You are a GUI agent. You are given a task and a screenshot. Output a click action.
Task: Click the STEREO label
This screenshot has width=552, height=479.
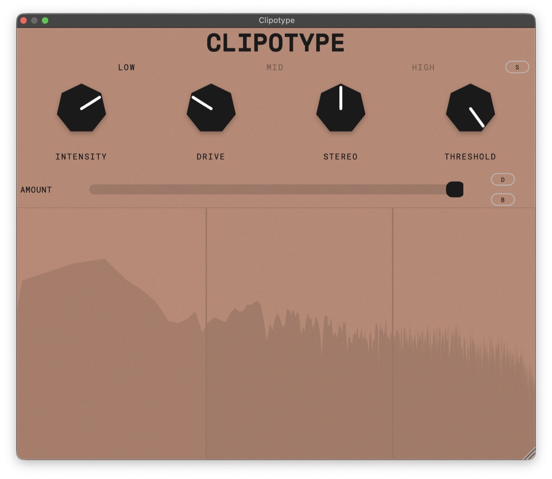point(340,156)
